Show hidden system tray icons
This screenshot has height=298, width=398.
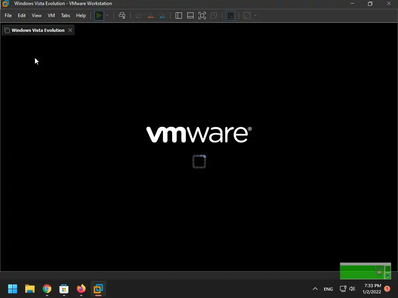point(315,289)
